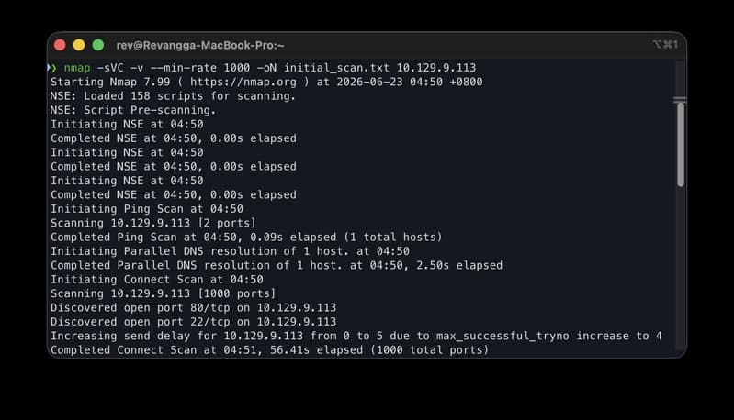This screenshot has width=734, height=420.
Task: Click line 'Discovered open port 80/tcp'
Action: pyautogui.click(x=193, y=307)
